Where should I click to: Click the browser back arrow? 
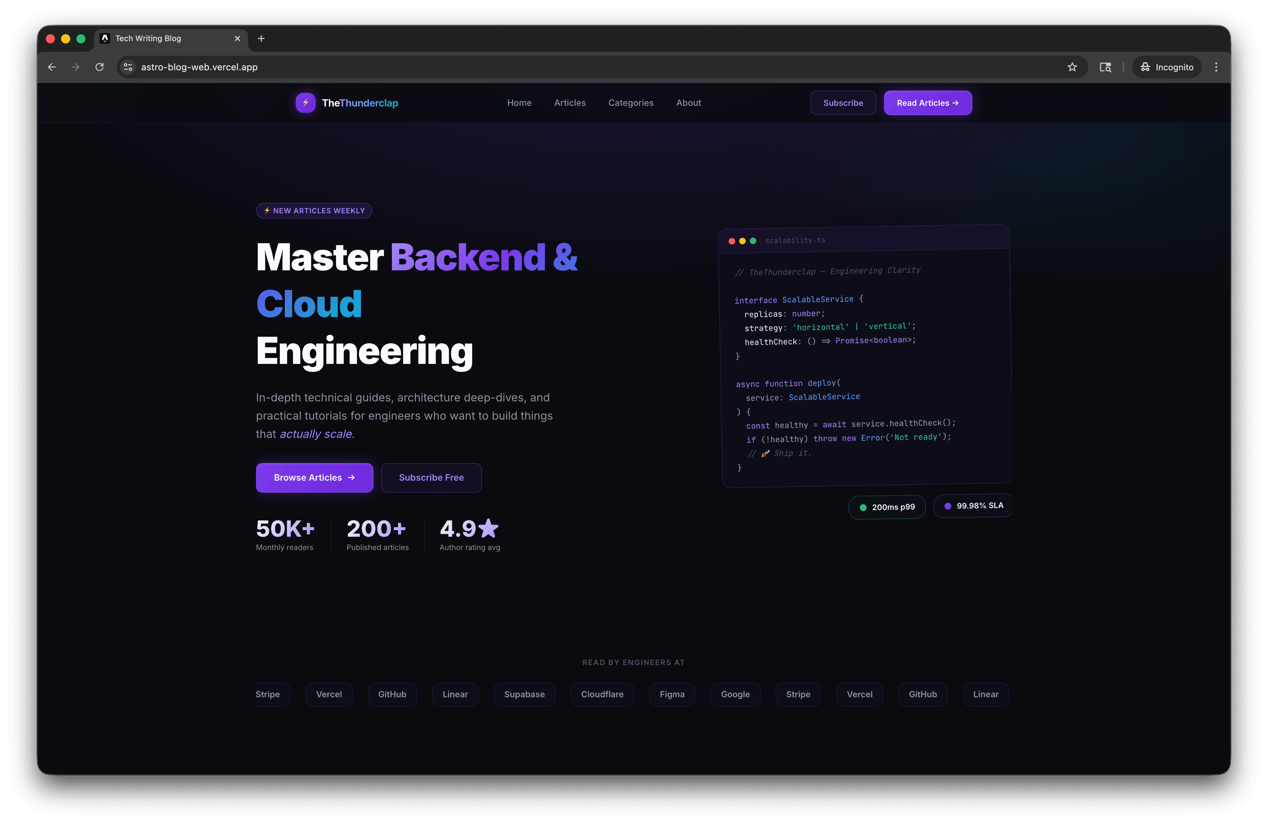click(x=52, y=67)
